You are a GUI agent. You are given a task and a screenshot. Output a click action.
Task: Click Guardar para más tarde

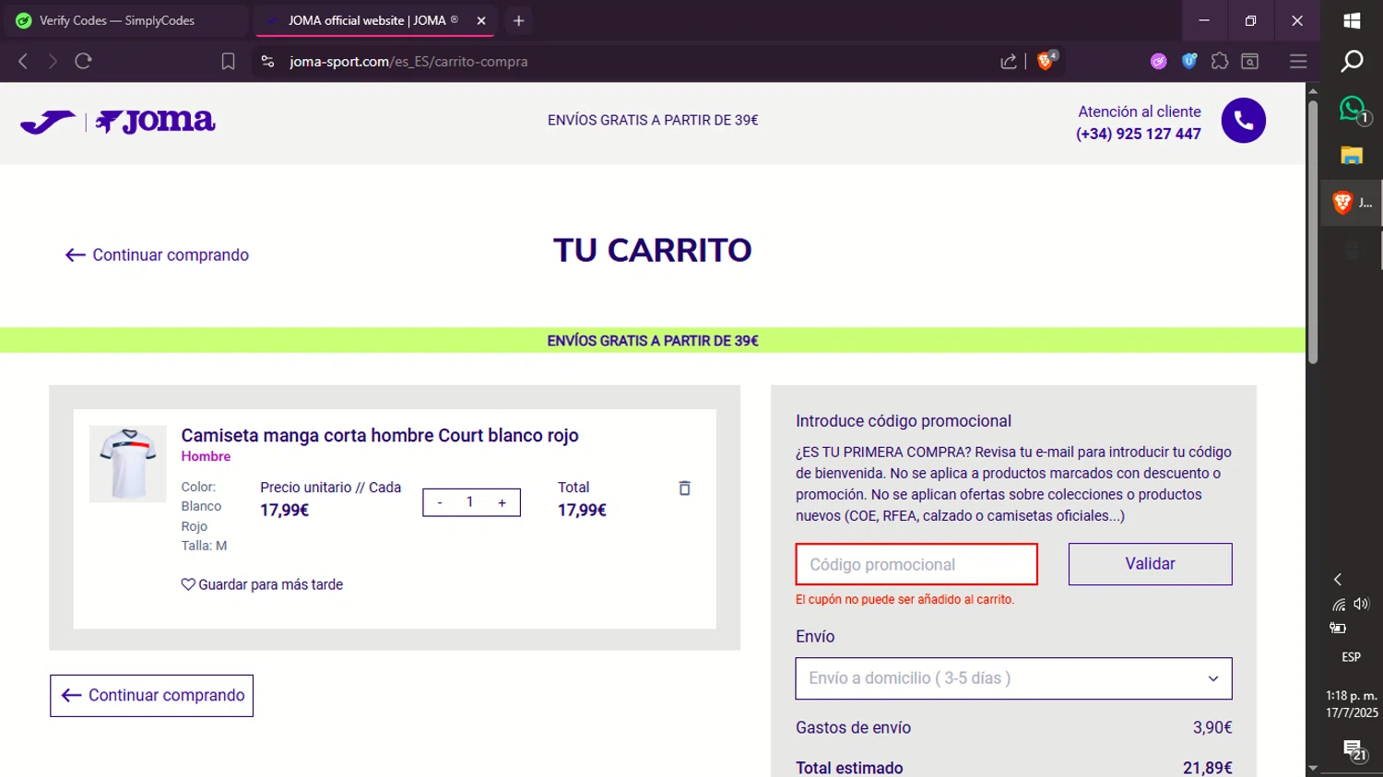pos(262,584)
